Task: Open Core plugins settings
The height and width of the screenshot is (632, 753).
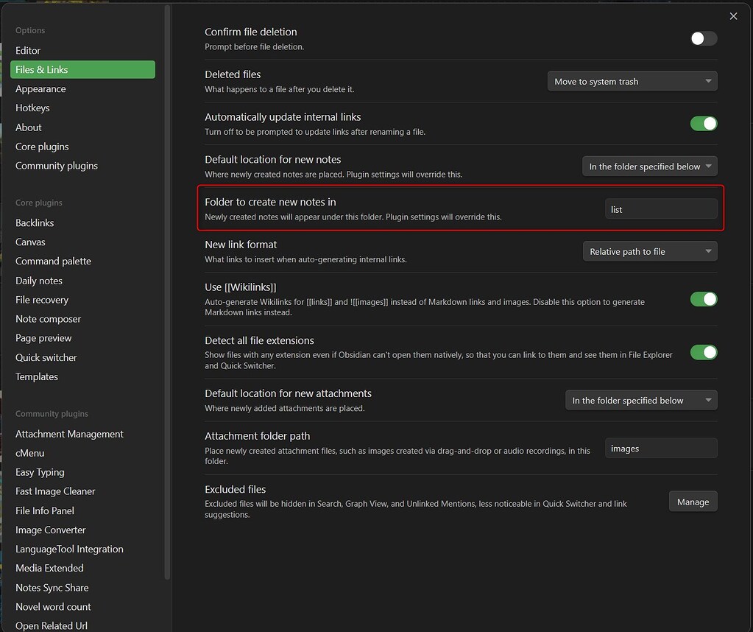Action: click(x=42, y=147)
